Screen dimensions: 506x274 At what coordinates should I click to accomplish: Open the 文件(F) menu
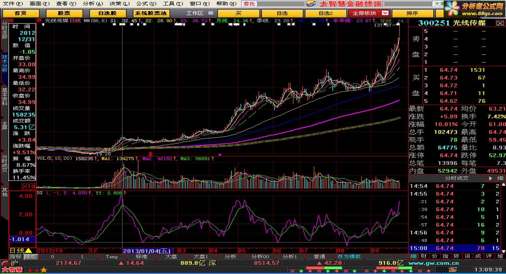(13, 4)
